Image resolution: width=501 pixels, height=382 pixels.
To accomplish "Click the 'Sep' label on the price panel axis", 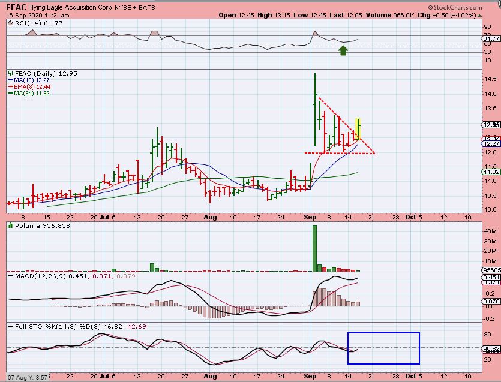I will click(x=310, y=218).
